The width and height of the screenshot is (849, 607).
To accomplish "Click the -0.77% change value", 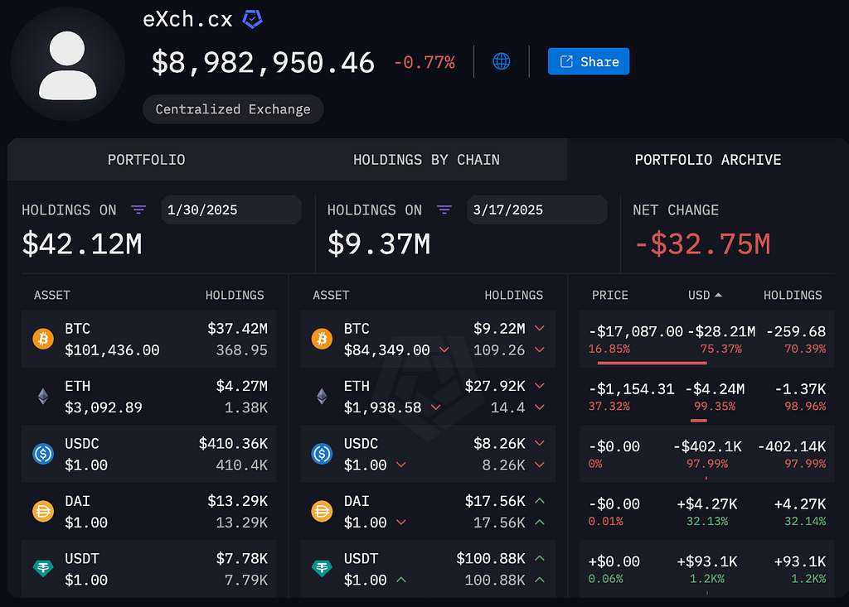I will pos(424,63).
